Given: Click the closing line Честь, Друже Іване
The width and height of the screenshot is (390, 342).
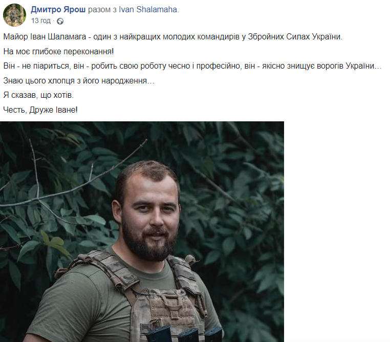Looking at the screenshot, I should point(40,110).
